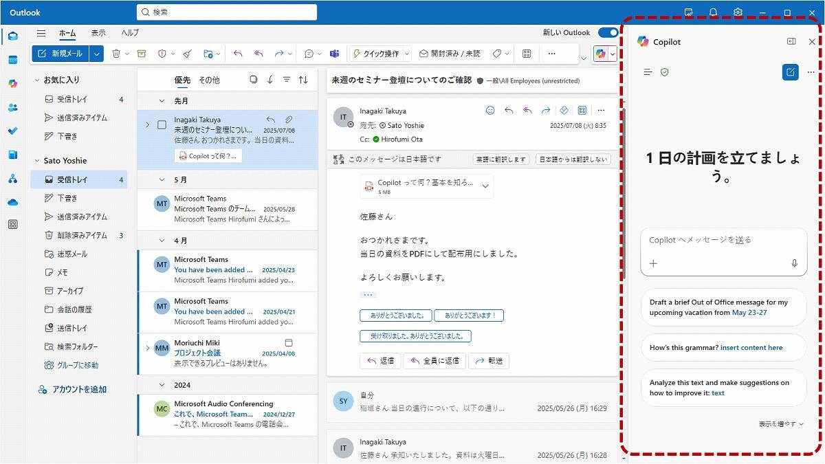
Task: Add emoji reaction in reading pane header
Action: 490,110
